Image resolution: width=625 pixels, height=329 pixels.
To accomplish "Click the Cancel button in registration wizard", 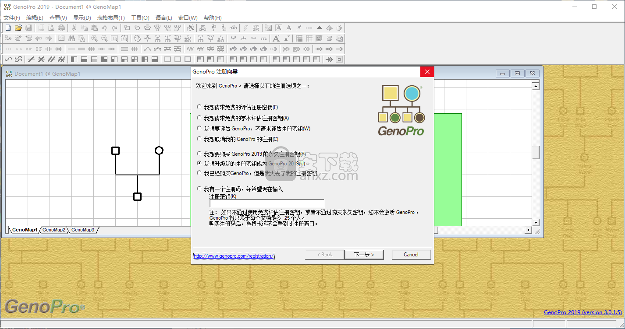I will pos(411,255).
